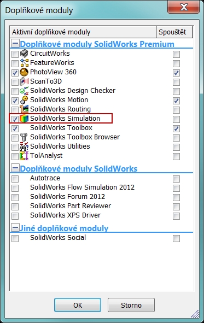Select the Autotrace label
The width and height of the screenshot is (204, 323).
point(45,178)
